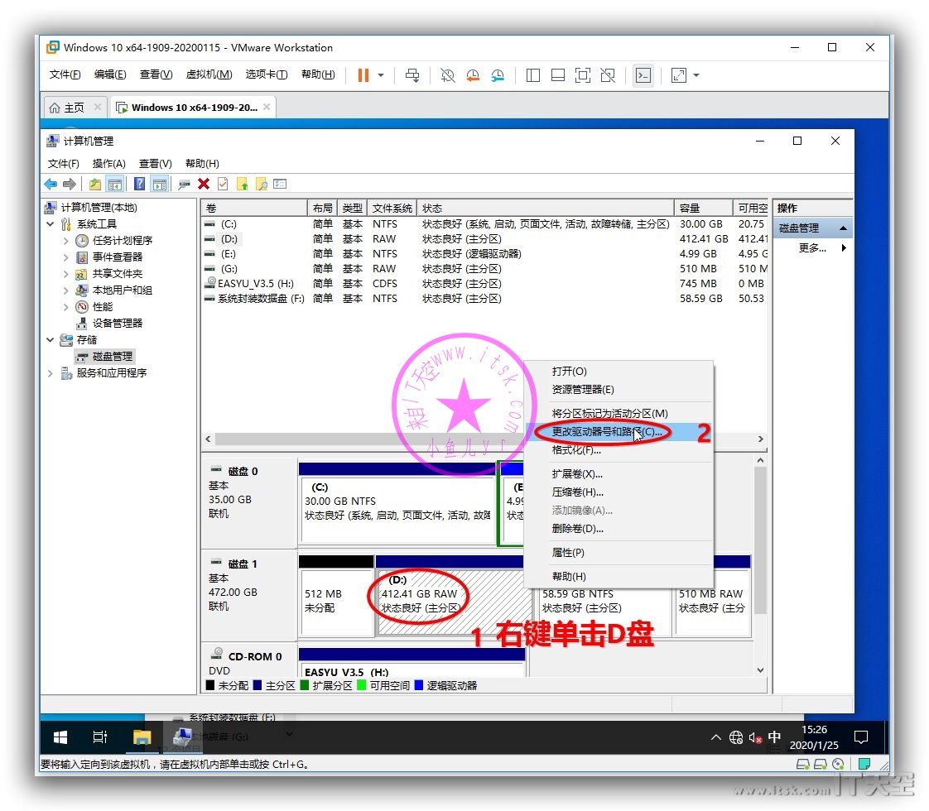Expand the 任务计划程序 node
Screen dimensions: 929x811
point(65,241)
